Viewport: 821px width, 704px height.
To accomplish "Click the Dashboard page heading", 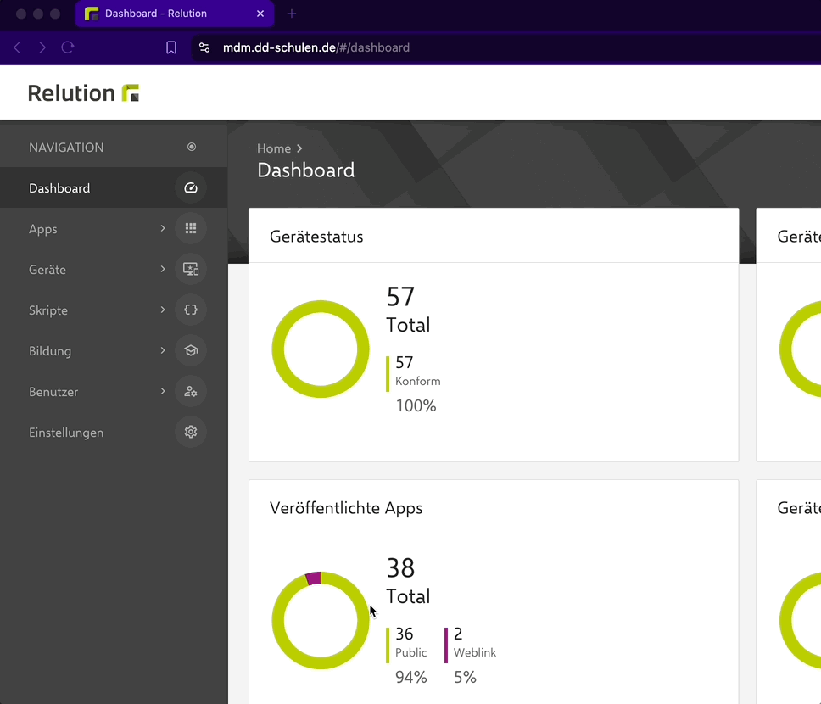I will [x=306, y=170].
